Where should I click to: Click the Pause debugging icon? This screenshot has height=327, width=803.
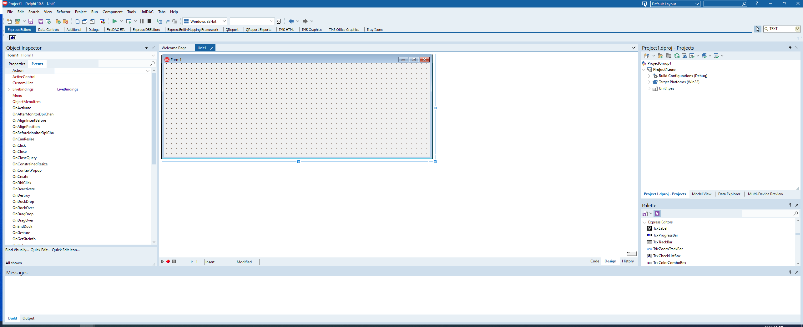point(142,21)
